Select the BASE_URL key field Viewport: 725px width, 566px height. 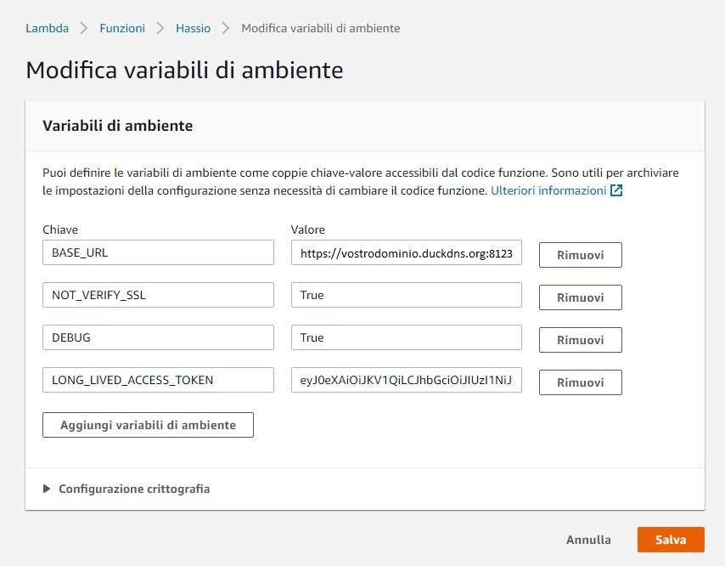[158, 252]
